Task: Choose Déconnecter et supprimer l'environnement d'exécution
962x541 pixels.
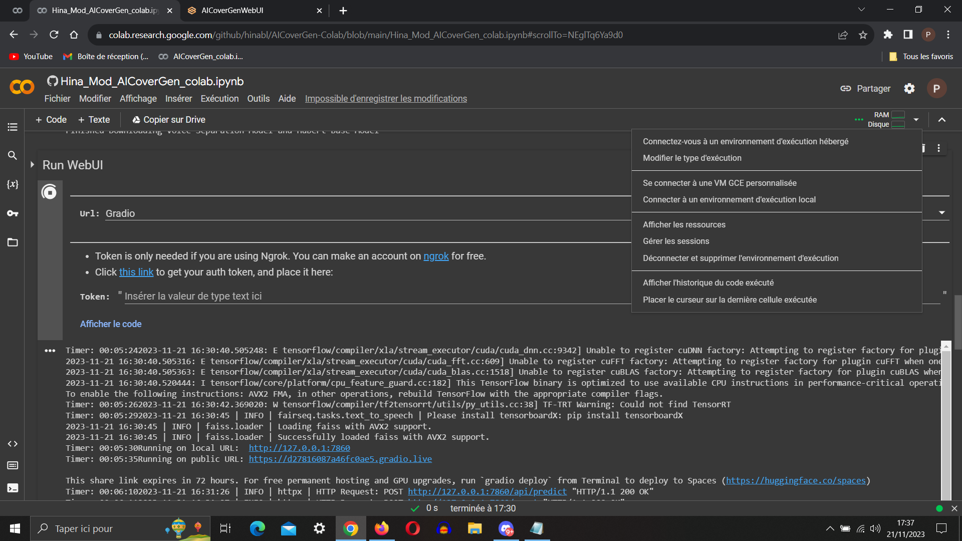Action: click(777, 258)
